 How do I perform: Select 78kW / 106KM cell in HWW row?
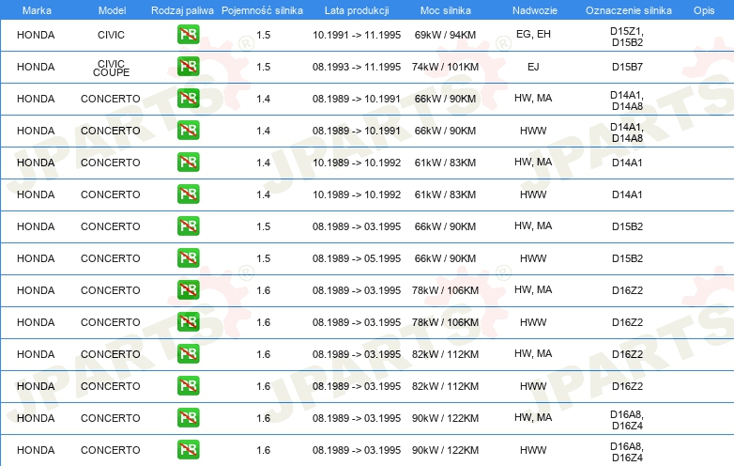445,322
